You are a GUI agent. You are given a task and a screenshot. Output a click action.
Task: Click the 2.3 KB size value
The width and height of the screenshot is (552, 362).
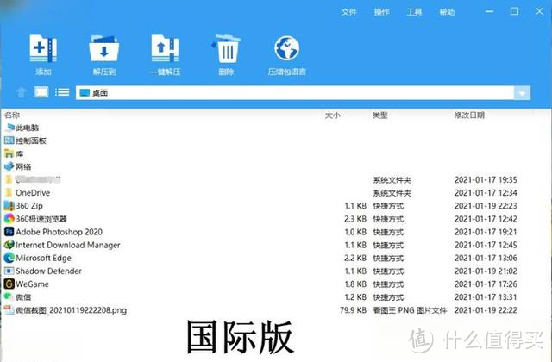[355, 218]
